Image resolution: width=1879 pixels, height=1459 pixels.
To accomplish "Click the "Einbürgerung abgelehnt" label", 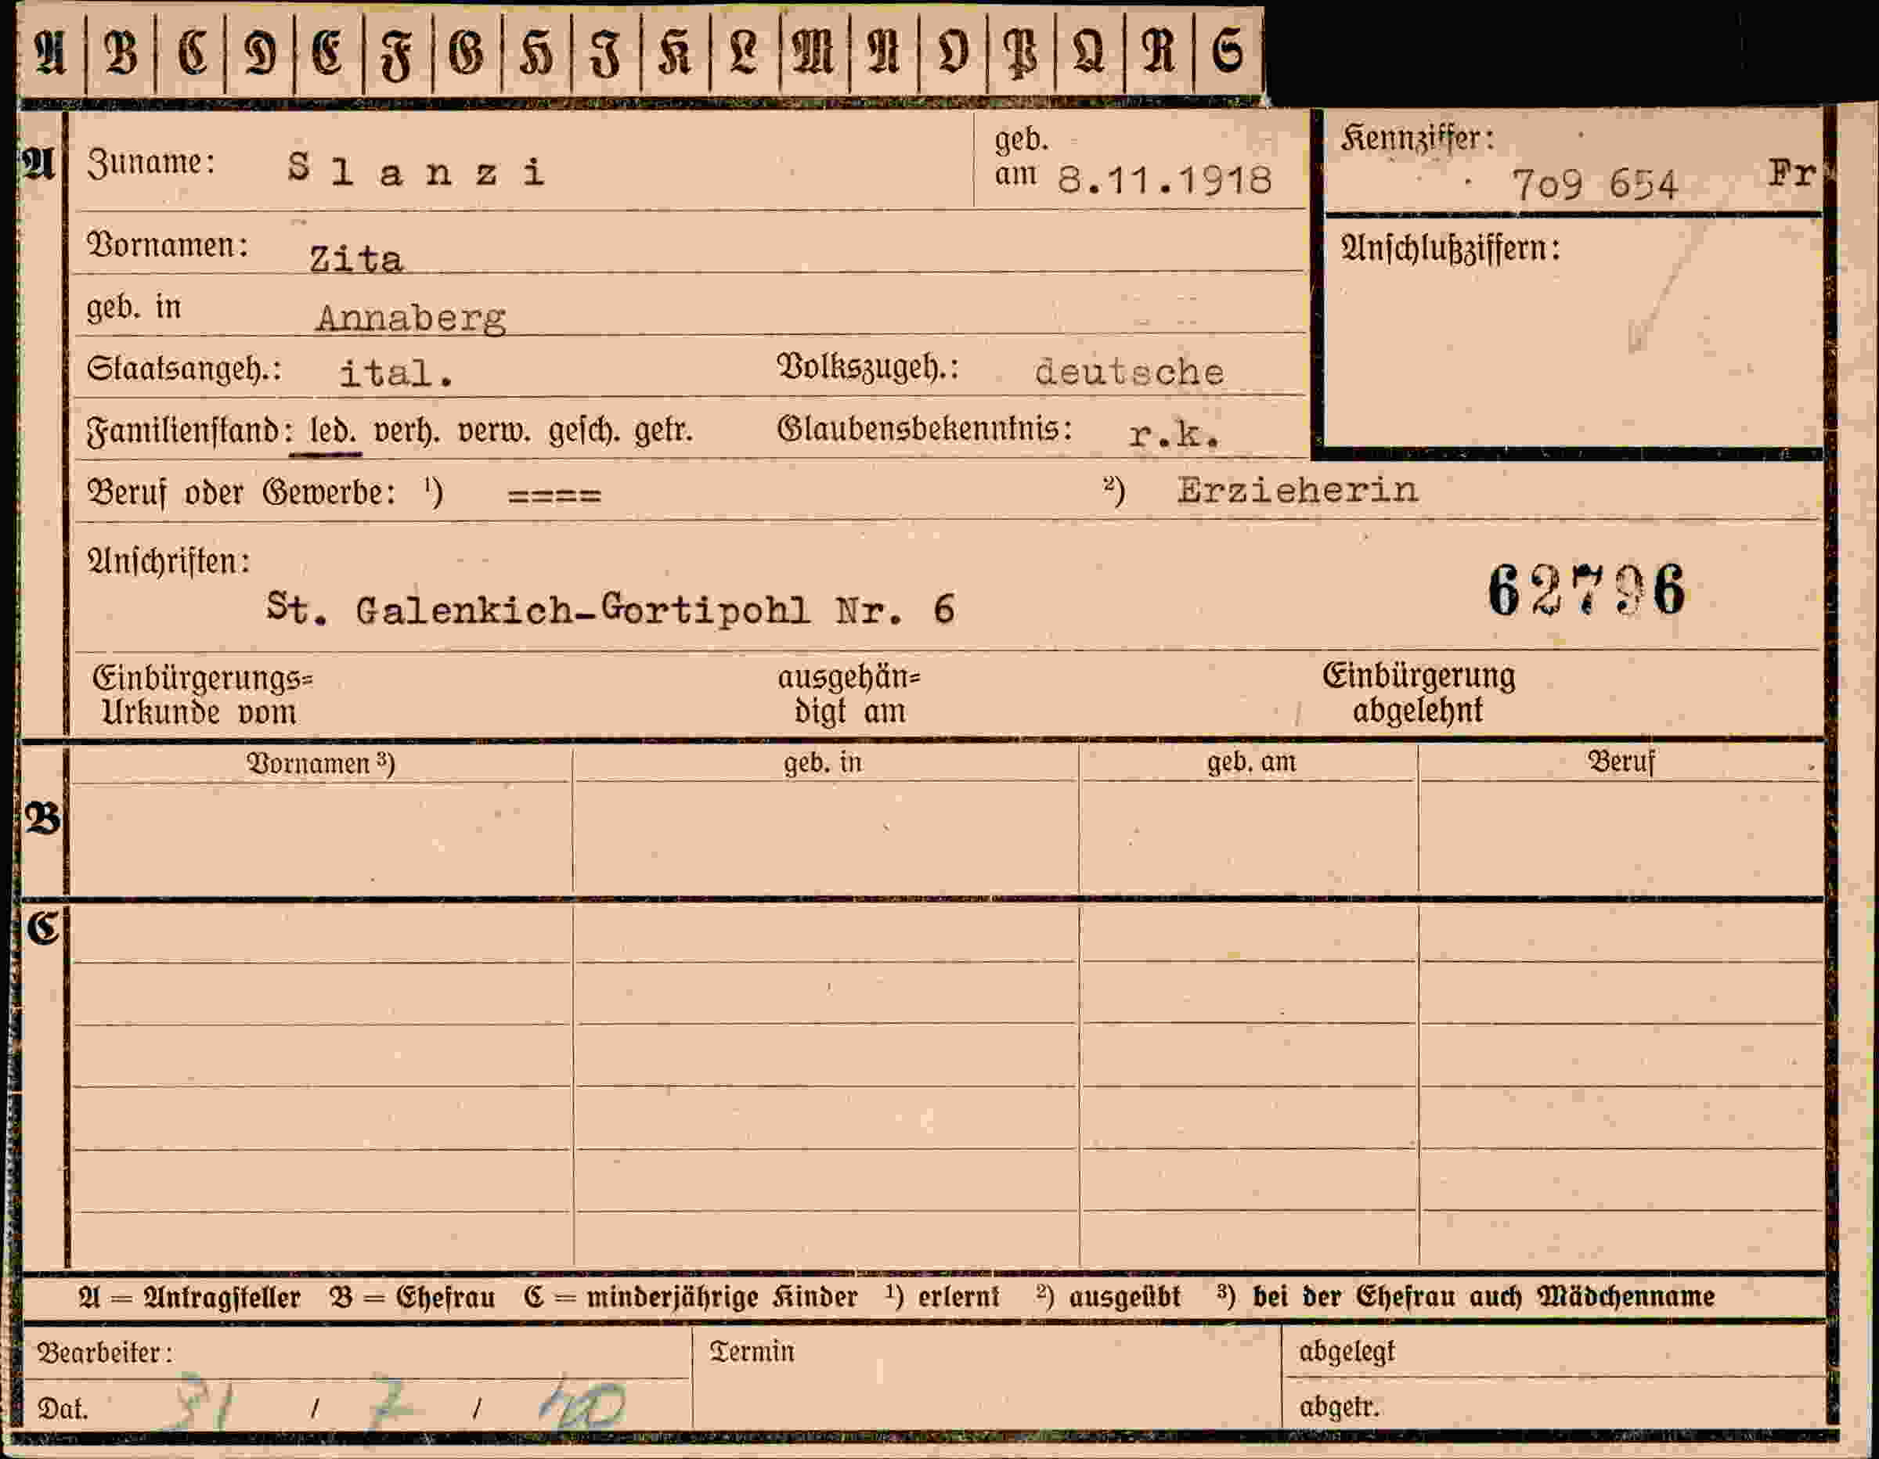I will click(x=1418, y=693).
